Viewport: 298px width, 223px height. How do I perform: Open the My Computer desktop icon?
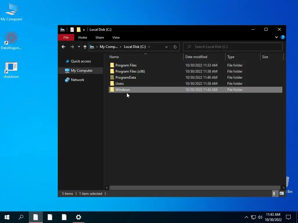click(x=11, y=12)
